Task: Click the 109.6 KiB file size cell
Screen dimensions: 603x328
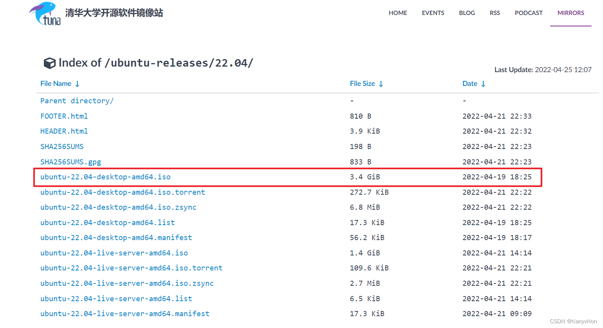Action: [x=369, y=268]
